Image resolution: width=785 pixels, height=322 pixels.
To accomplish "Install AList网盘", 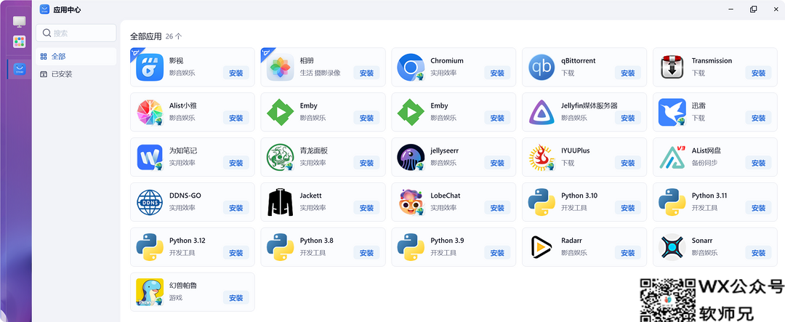I will 758,164.
